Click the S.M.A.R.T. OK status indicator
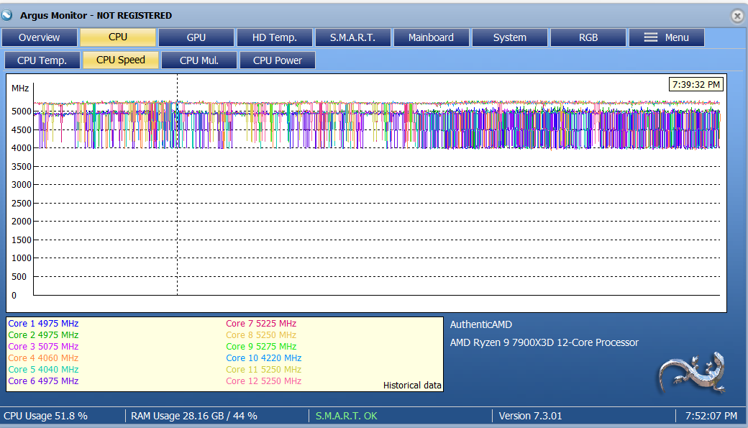 347,416
